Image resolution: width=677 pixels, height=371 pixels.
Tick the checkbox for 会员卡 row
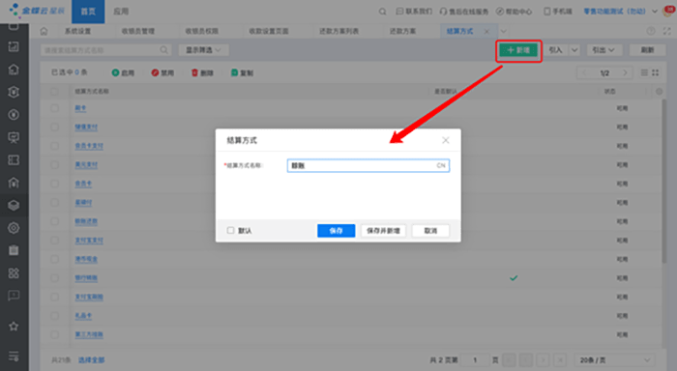[54, 184]
